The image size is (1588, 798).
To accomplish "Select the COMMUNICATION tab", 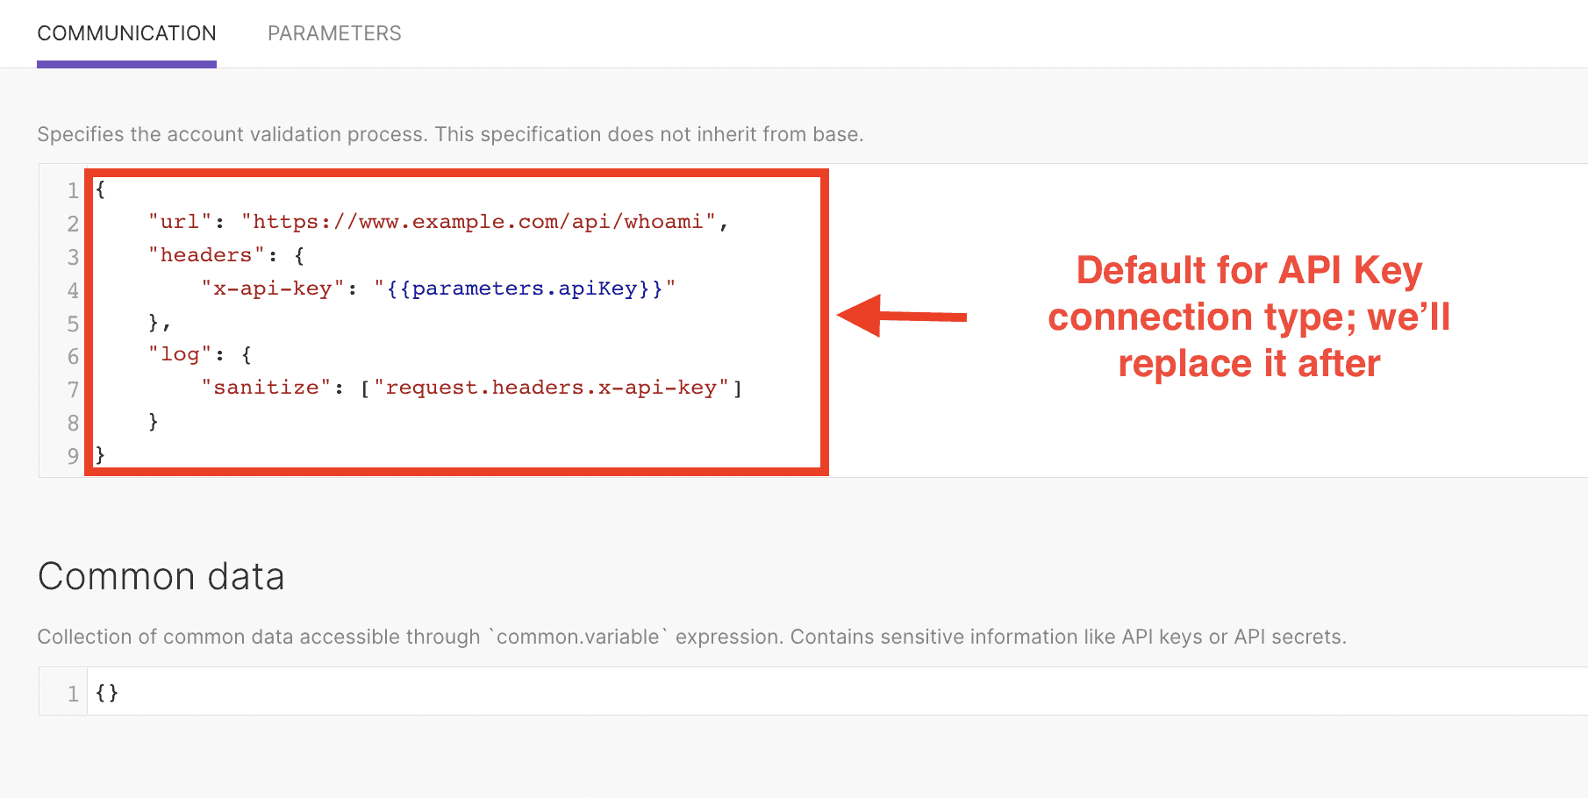I will (x=126, y=33).
